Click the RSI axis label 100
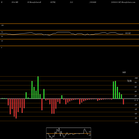This screenshot has height=139, width=139. 3,25
